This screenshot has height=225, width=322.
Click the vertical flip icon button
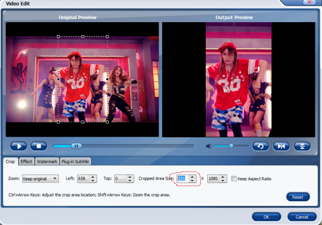[x=302, y=146]
